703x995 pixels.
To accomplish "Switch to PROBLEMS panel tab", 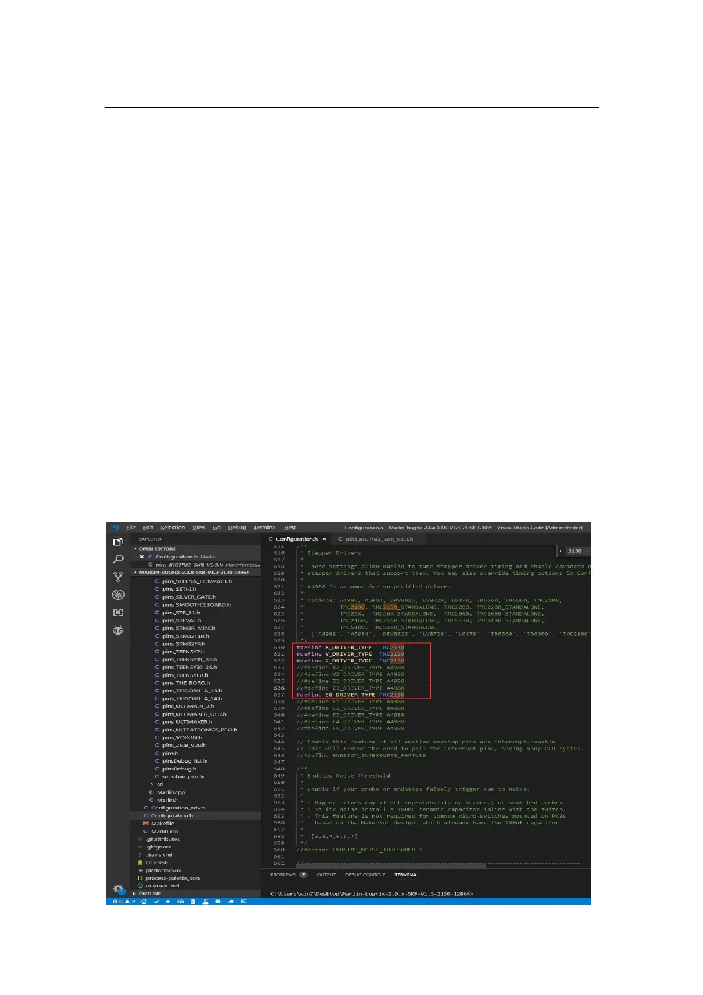I will point(289,874).
